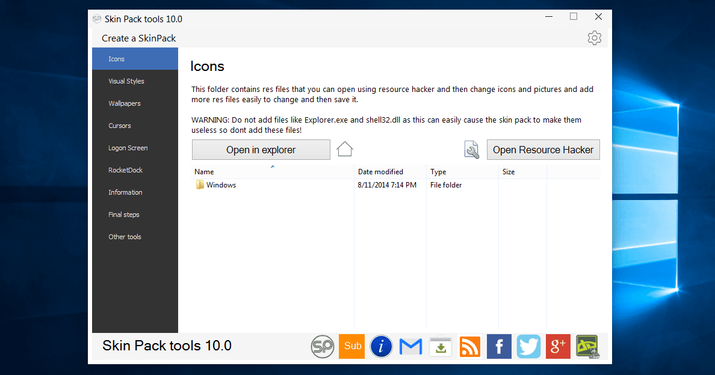Image resolution: width=715 pixels, height=375 pixels.
Task: Click the home folder icon
Action: point(345,149)
